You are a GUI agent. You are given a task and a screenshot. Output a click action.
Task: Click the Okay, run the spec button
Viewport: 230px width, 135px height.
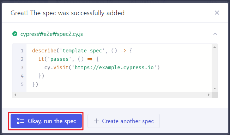coord(46,121)
